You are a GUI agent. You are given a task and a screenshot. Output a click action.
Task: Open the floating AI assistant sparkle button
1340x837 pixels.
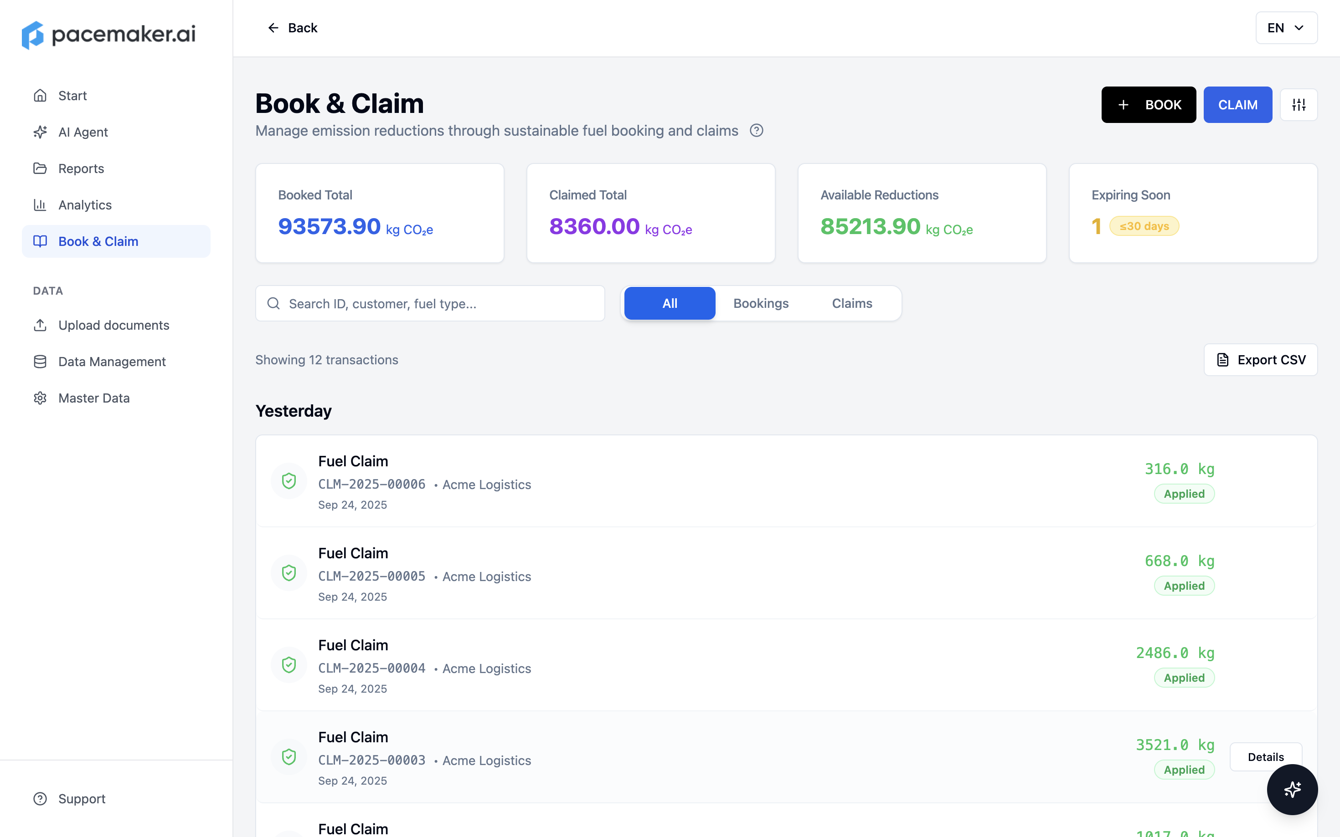pos(1292,789)
